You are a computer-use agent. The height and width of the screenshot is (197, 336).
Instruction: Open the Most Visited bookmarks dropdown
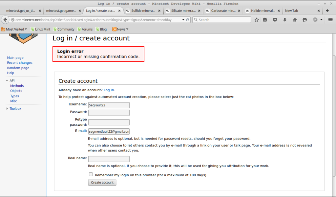click(x=14, y=29)
